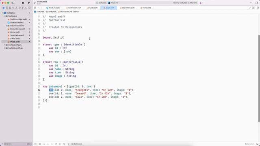Hide the debug area toggle
The image size is (260, 146).
(x=35, y=144)
